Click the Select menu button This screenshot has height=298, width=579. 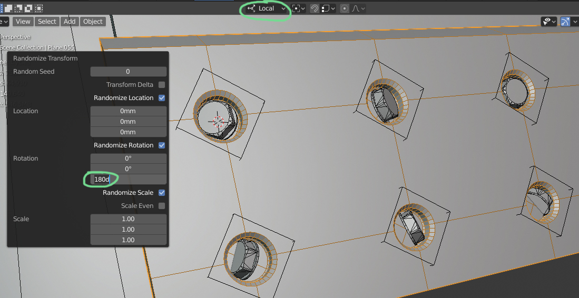click(x=47, y=22)
